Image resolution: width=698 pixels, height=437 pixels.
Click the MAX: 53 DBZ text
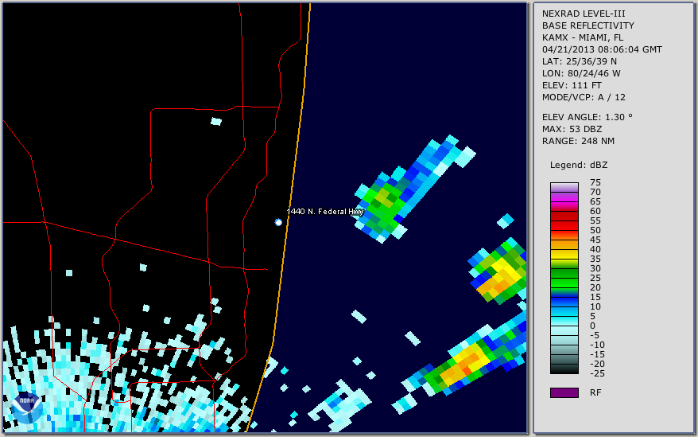click(x=572, y=129)
